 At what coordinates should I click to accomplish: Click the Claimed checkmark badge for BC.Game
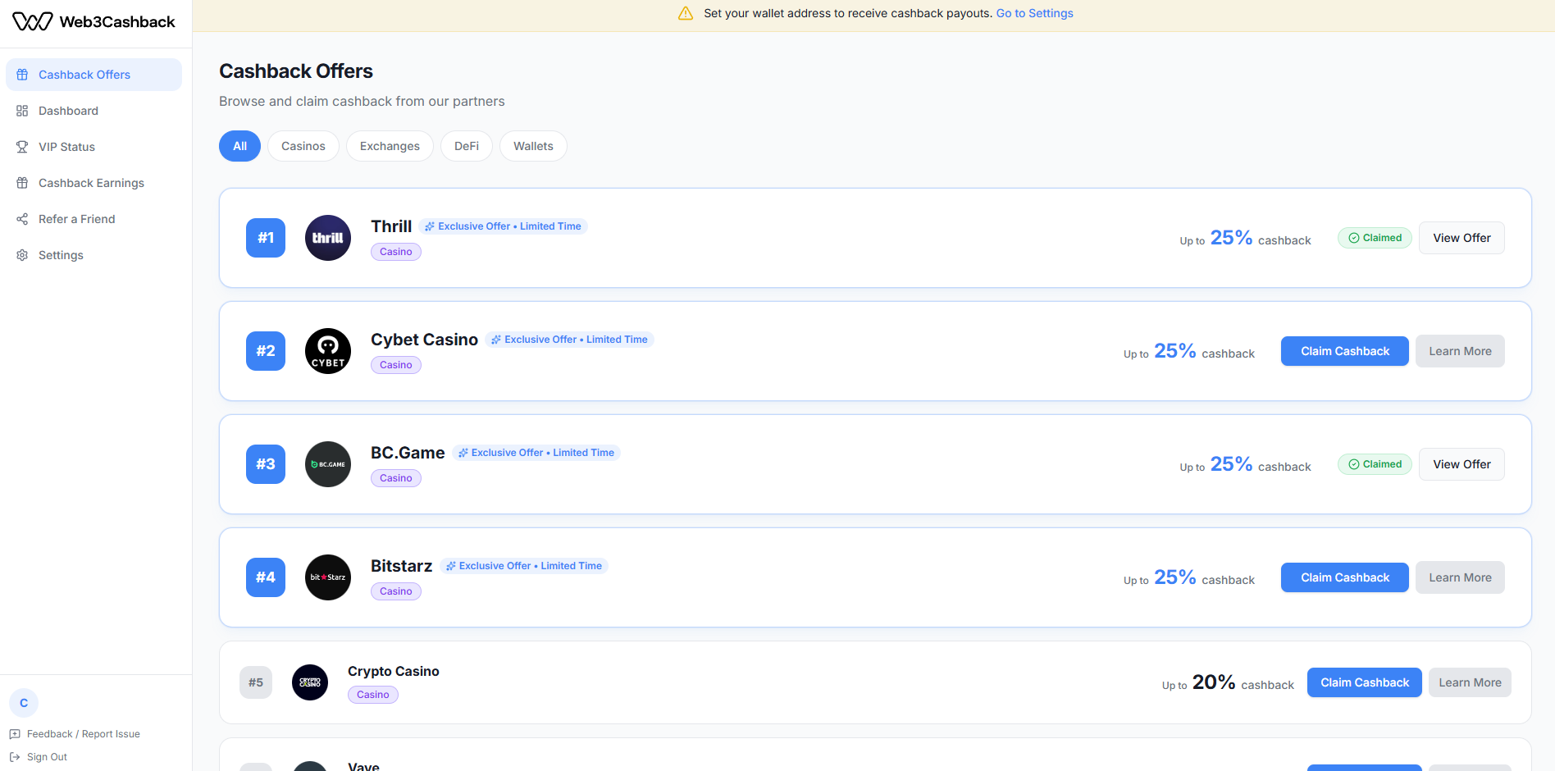tap(1375, 464)
